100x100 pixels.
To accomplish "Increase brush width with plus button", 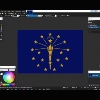I will 19,15.
